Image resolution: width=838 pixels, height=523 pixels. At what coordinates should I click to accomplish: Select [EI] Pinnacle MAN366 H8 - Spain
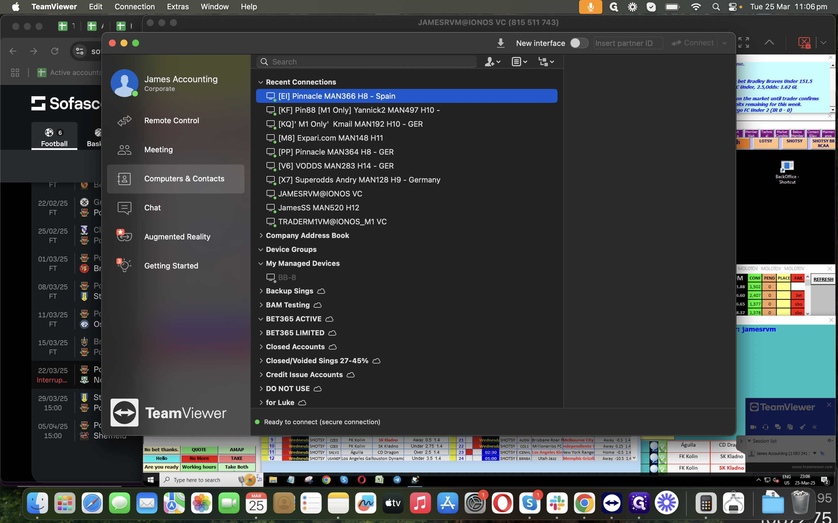[x=406, y=96]
